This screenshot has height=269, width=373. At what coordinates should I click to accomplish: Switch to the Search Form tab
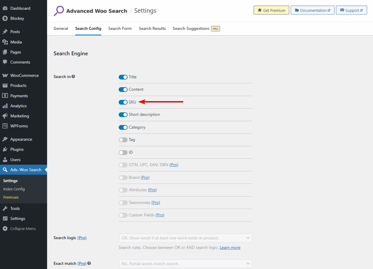(120, 28)
